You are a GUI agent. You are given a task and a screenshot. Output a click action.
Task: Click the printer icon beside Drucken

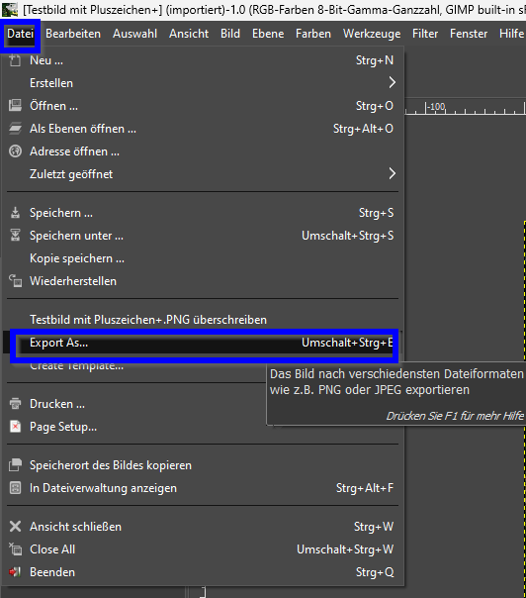click(x=15, y=404)
